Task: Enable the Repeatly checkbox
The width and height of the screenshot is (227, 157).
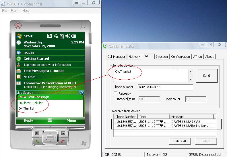Action: 115,93
